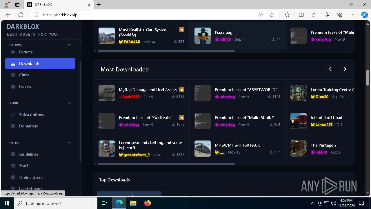Screen dimensions: 371x209
Task: Click the page vertical scrollbar
Action: click(x=368, y=78)
